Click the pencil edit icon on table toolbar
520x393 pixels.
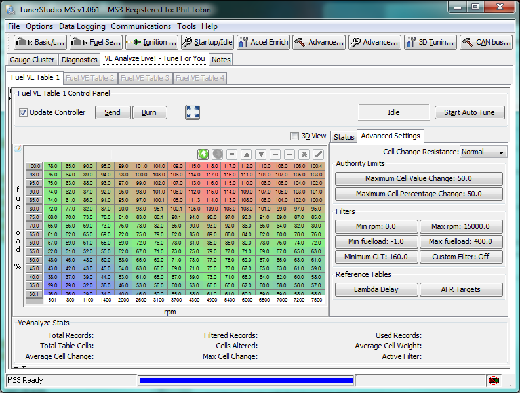click(x=319, y=154)
